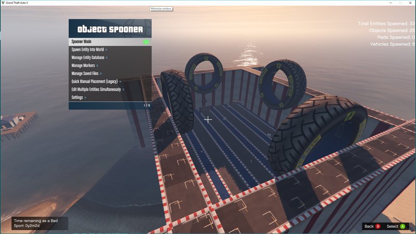This screenshot has width=416, height=234.
Task: Expand arrow next to Edit Multiple Entities
Action: click(x=123, y=89)
